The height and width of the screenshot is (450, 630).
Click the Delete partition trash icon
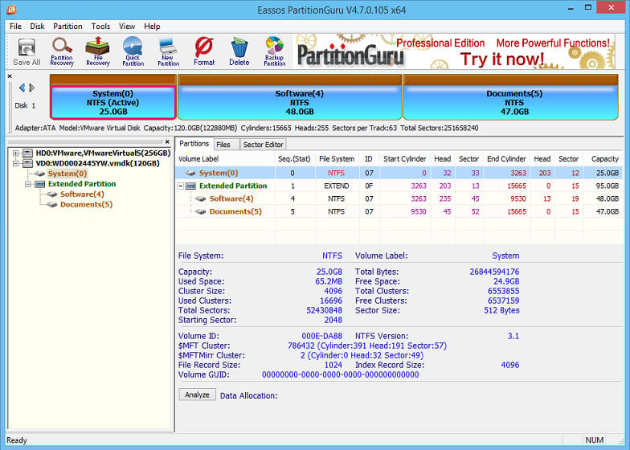(239, 51)
